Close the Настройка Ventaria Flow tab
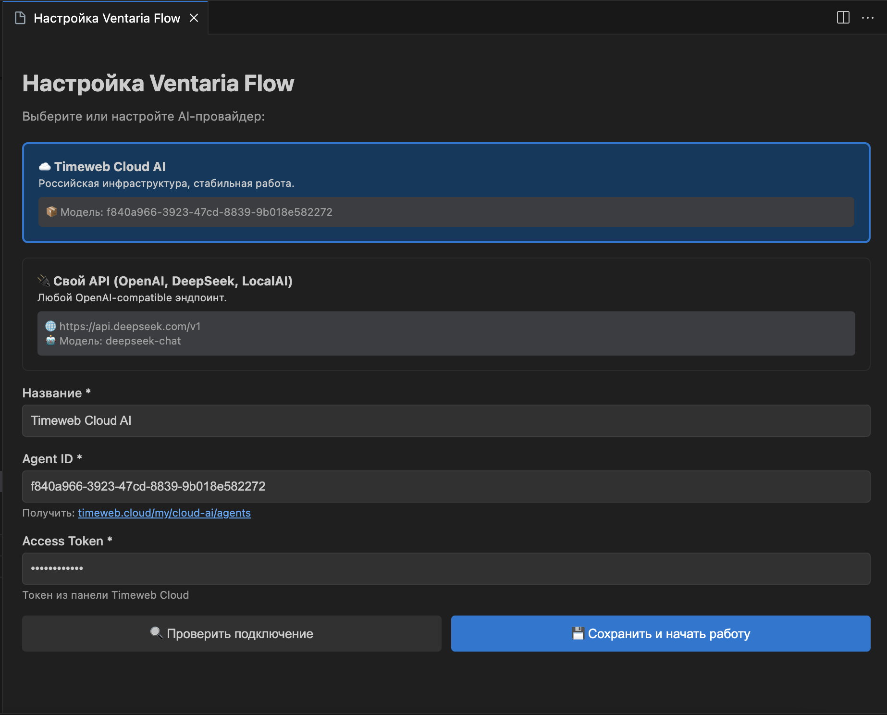This screenshot has width=887, height=715. click(x=194, y=18)
